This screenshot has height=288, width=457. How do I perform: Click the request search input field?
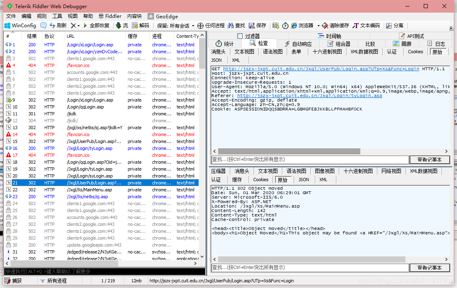pyautogui.click(x=310, y=160)
